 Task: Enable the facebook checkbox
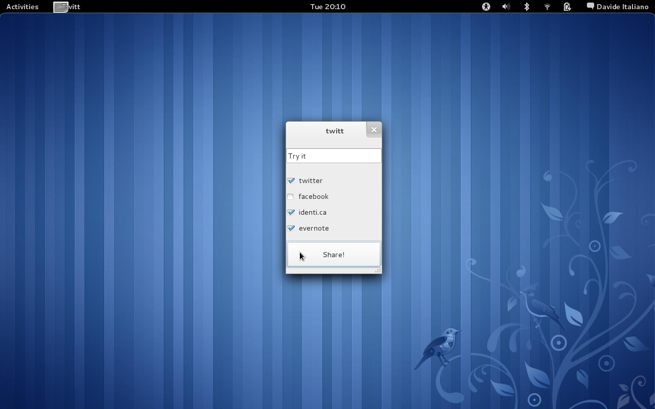tap(290, 196)
